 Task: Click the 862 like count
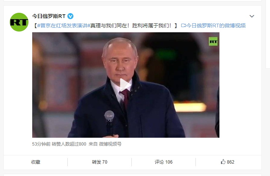[231, 162]
